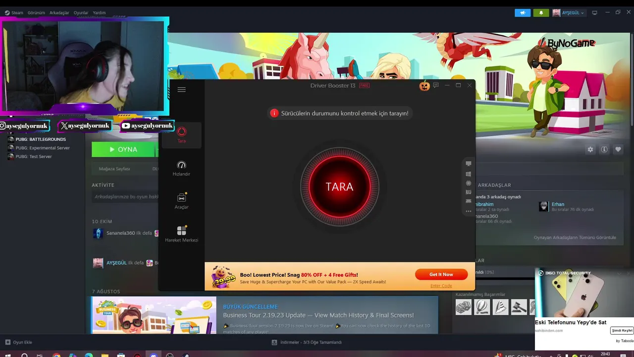
Task: Click the pumpkin Halloween icon in Driver Booster
Action: coord(424,86)
